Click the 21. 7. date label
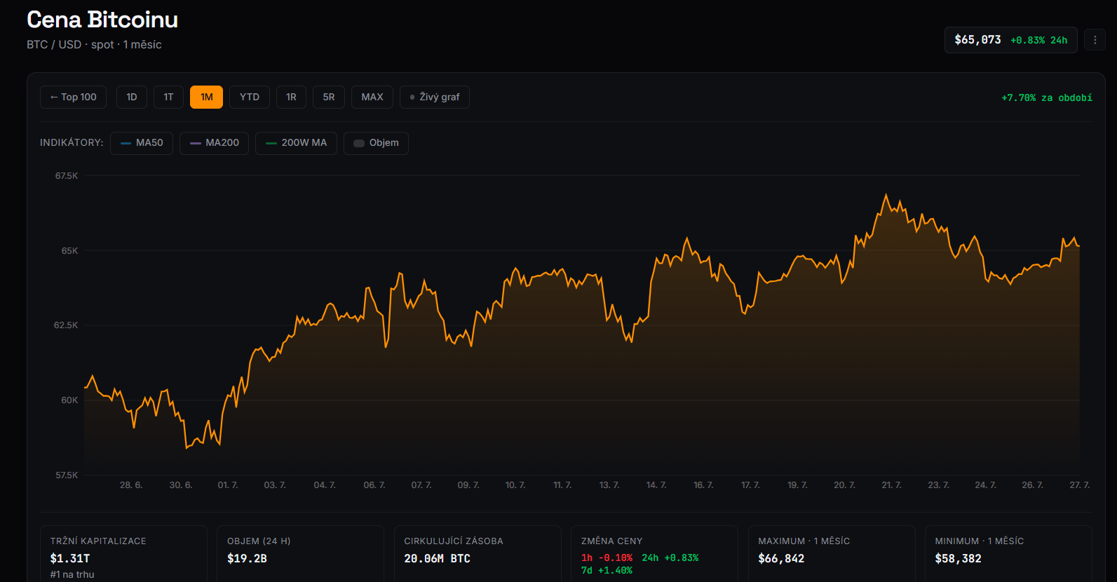 (891, 485)
